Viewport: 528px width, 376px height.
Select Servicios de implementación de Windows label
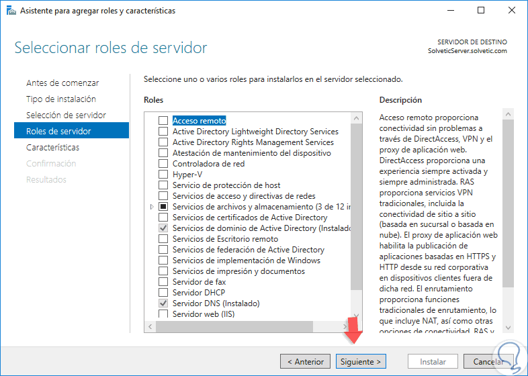246,261
